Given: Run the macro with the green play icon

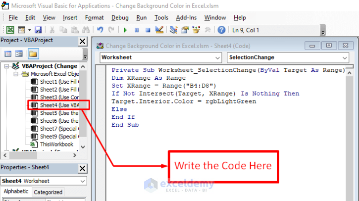Looking at the screenshot, I should 125,30.
